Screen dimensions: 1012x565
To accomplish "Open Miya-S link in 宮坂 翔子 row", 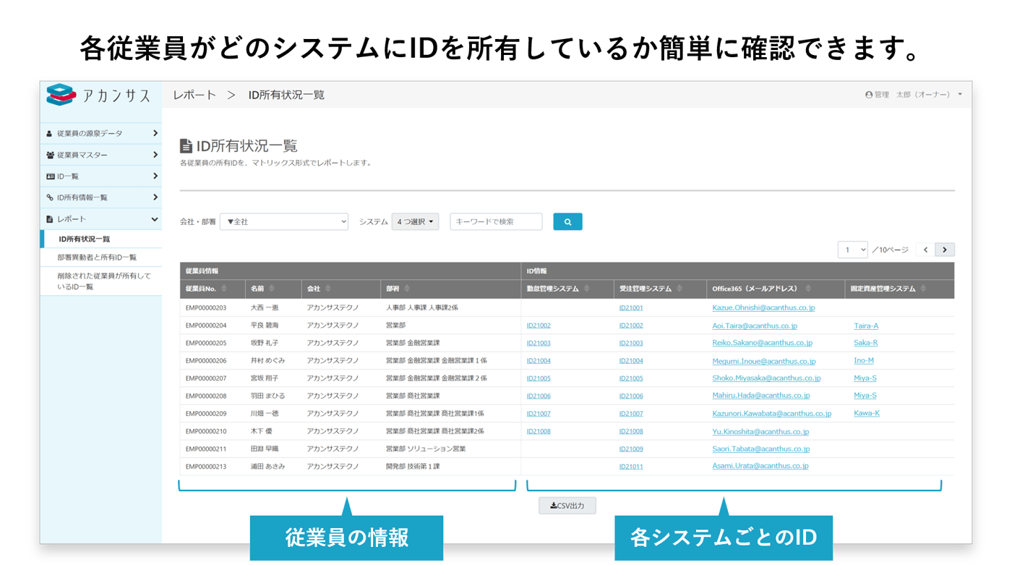I will tap(865, 378).
